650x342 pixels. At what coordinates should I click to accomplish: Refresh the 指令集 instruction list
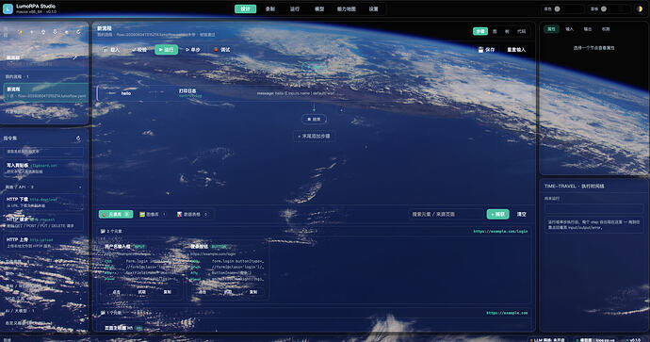[78, 138]
